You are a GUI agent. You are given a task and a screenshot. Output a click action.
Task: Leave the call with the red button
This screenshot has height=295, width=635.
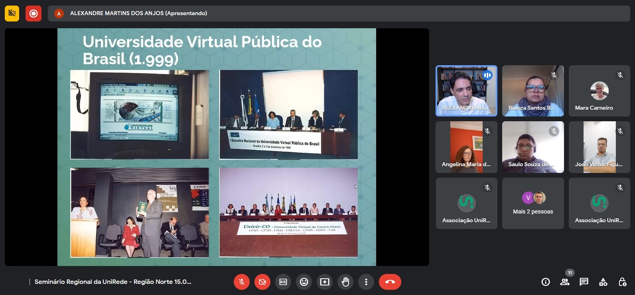click(x=390, y=282)
